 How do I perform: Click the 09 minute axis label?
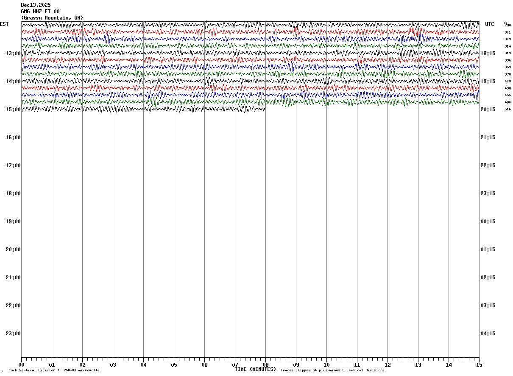pyautogui.click(x=296, y=365)
